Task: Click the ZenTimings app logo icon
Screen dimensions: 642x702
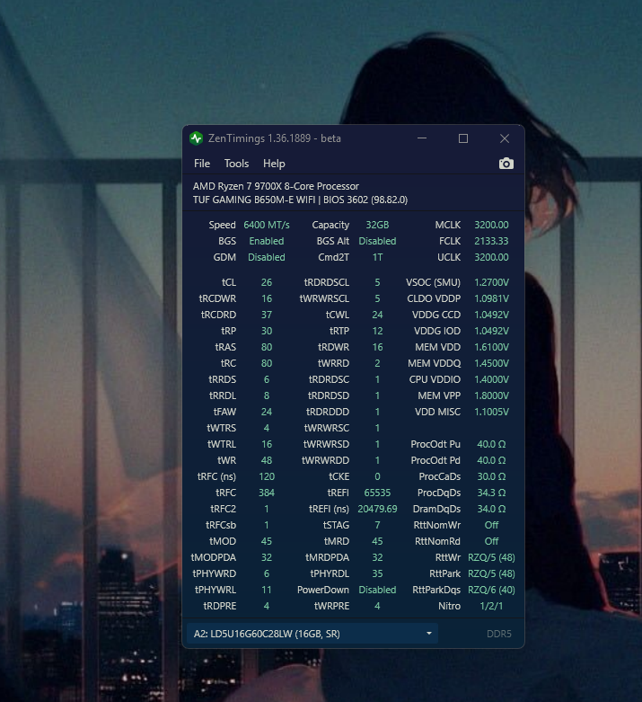Action: point(196,138)
